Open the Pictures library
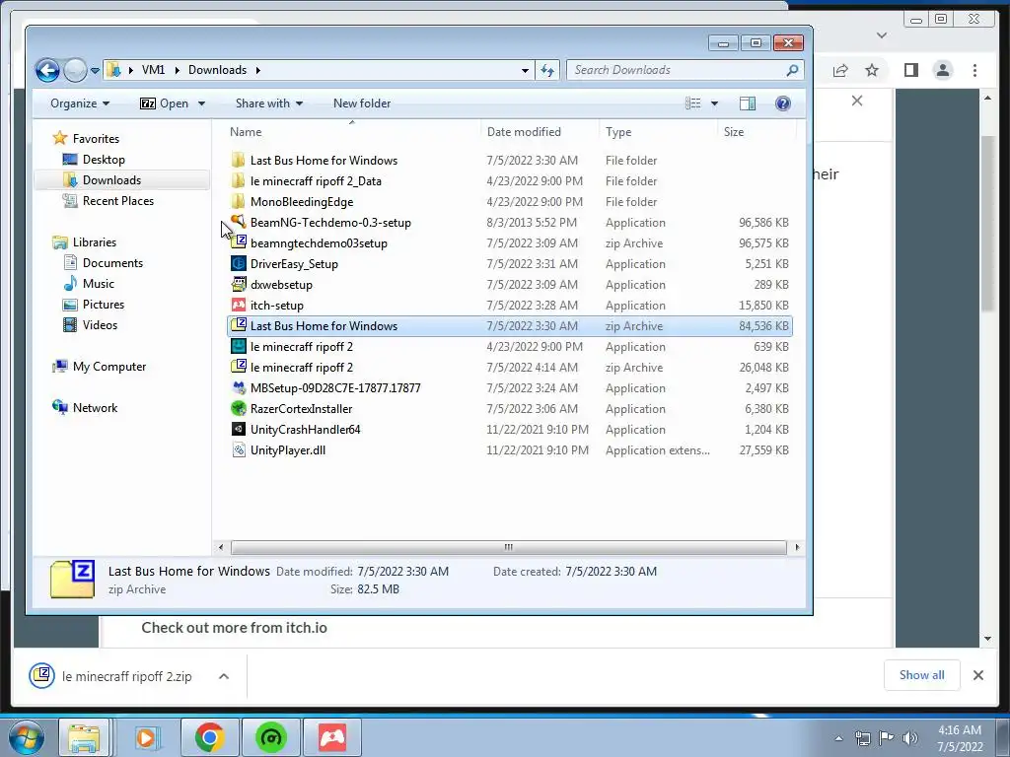Image resolution: width=1010 pixels, height=757 pixels. (x=103, y=305)
